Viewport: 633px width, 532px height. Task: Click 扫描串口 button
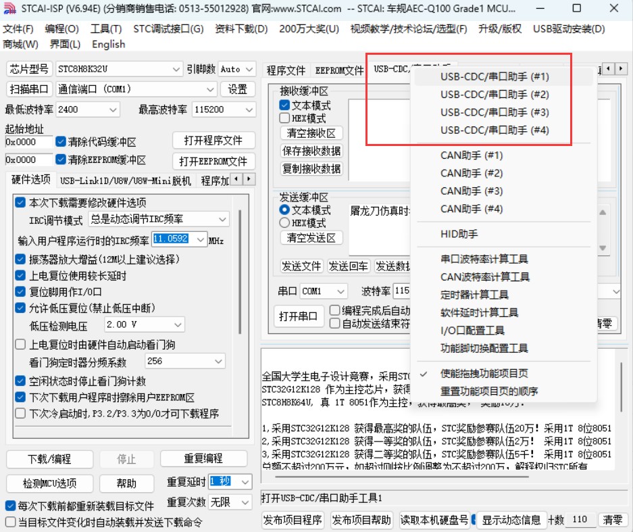[x=29, y=89]
